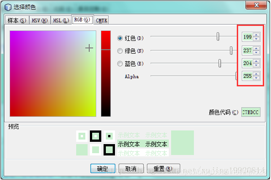Viewport: 271px width, 180px height.
Task: Pick a color in the gradient square
Action: tap(53, 74)
